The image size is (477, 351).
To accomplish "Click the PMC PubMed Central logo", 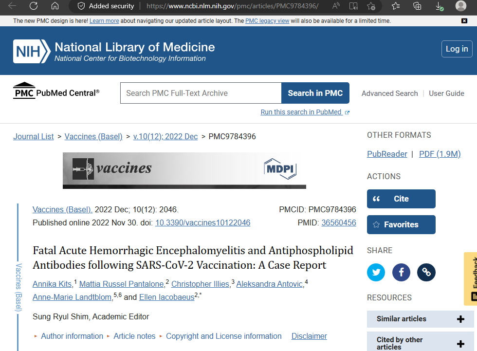I will click(56, 91).
